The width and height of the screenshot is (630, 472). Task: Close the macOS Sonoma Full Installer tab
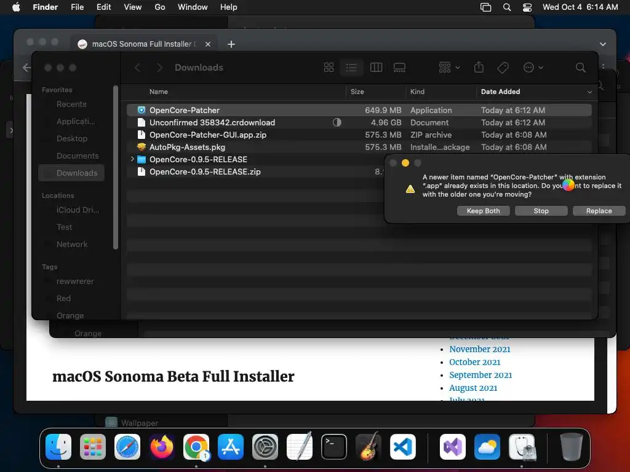208,44
